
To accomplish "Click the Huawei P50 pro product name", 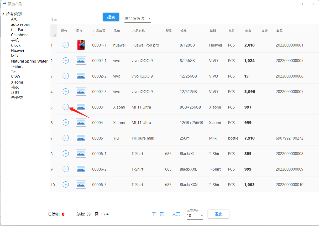I will 145,45.
